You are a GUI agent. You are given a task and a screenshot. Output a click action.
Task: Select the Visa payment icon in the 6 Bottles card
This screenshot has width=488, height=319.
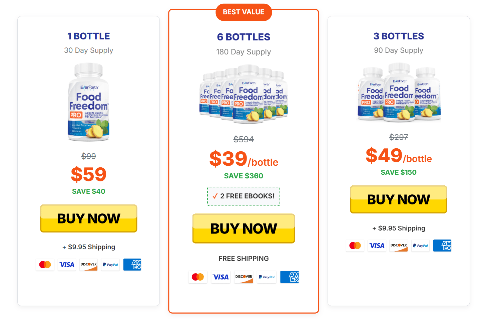(220, 277)
